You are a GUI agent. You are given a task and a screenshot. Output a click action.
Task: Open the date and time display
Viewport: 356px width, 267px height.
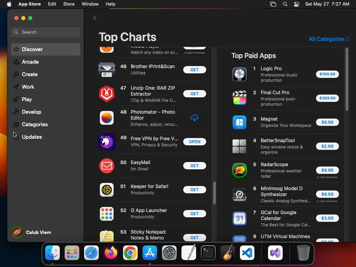pyautogui.click(x=327, y=4)
